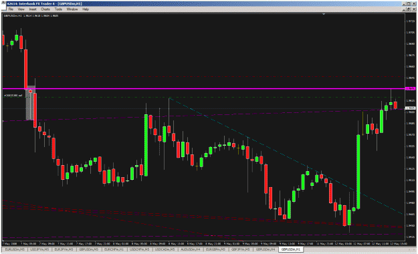Switch to the EURJPYm,M5 chart tab
Screen dimensions: 418x254
tap(64, 249)
